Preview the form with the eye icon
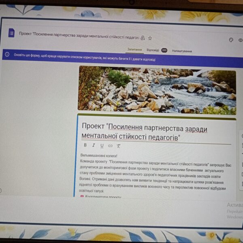This screenshot has width=243, height=243. coord(240,40)
